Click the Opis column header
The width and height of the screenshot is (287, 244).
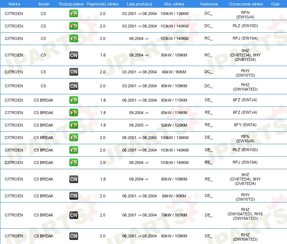[275, 4]
